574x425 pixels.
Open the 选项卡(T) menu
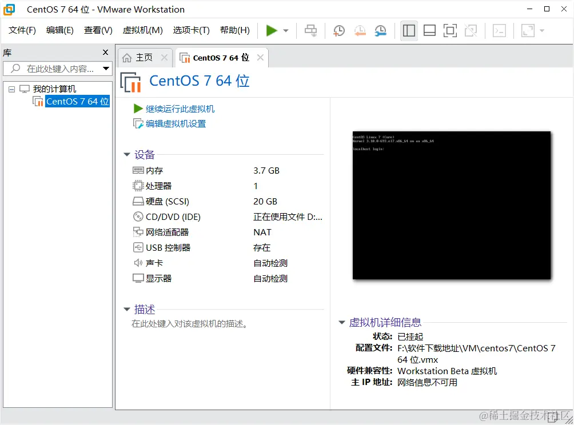click(191, 30)
